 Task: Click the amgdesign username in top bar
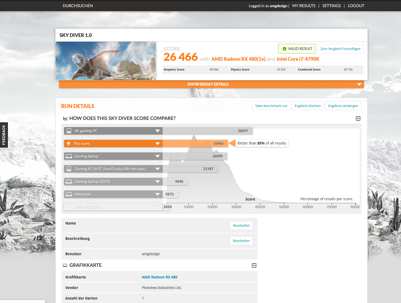[278, 6]
